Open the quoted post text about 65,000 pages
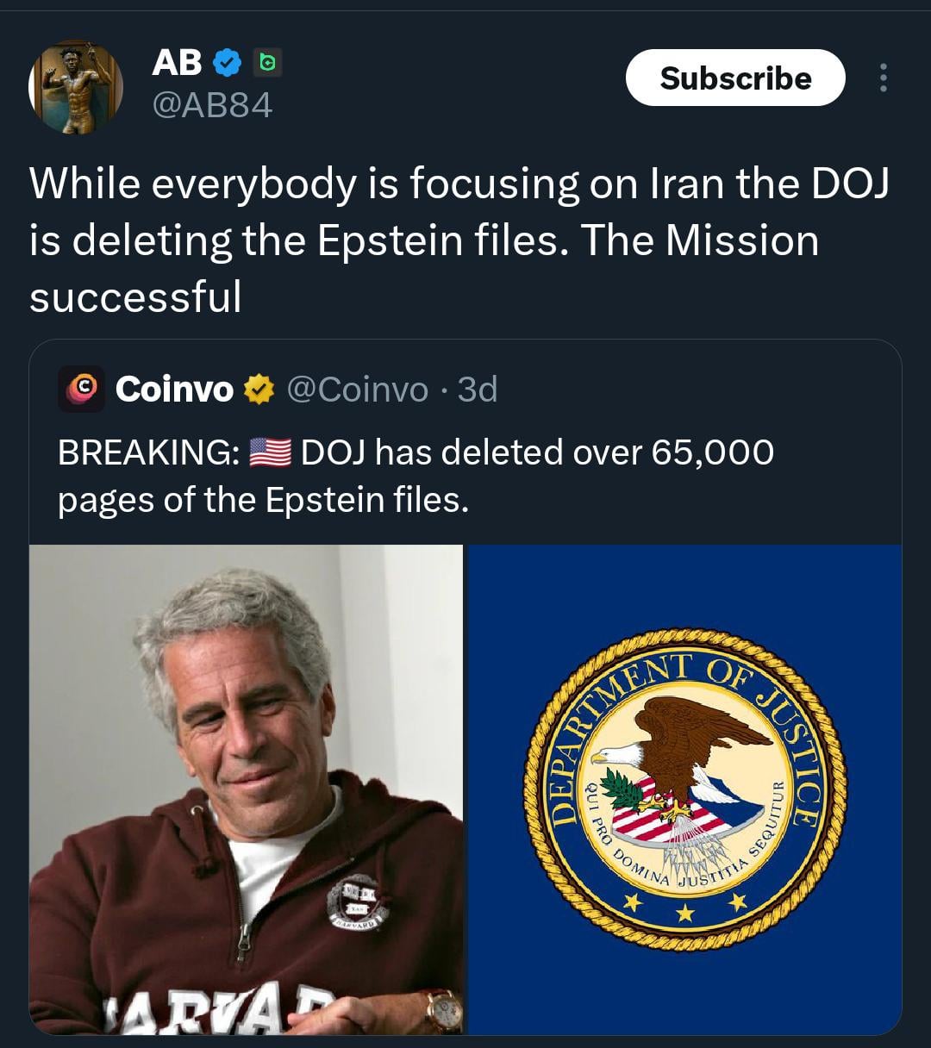 (416, 476)
